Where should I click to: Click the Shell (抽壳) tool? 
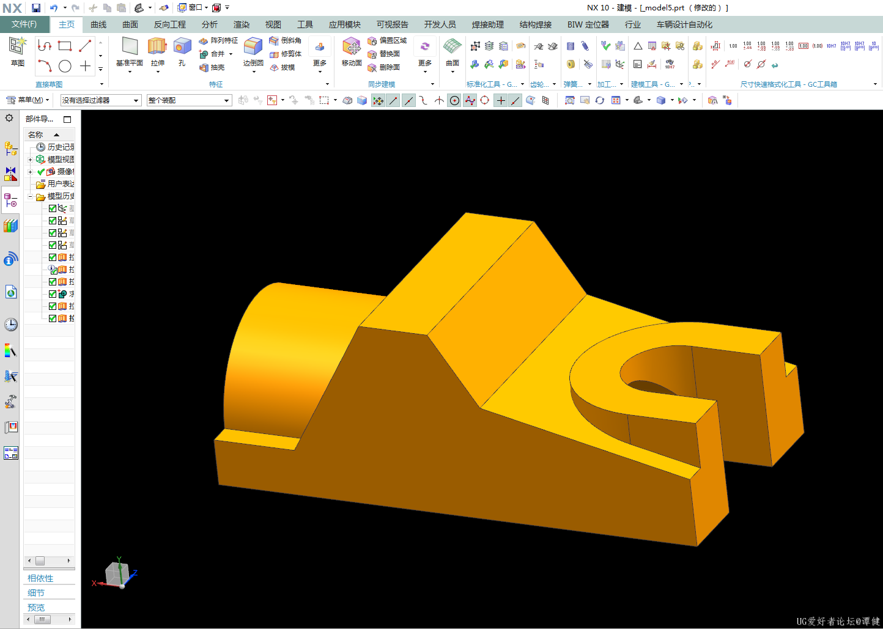point(212,67)
